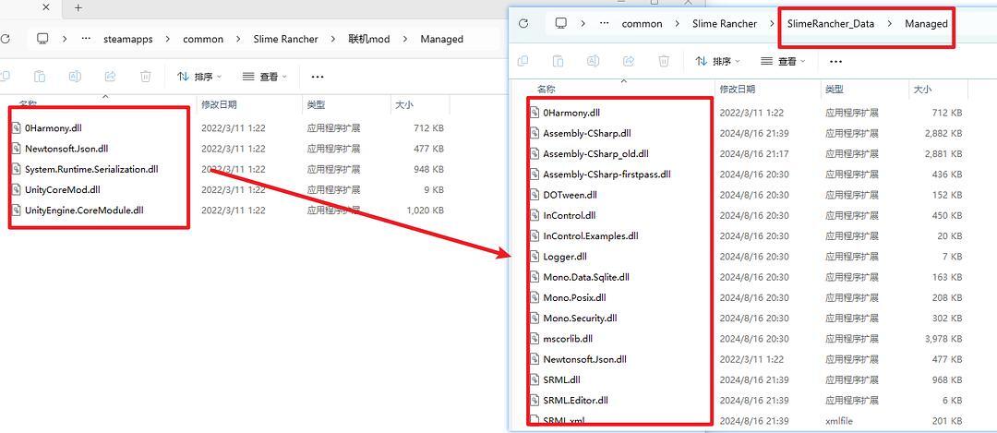Open collapsed path ellipsis in left window
Image resolution: width=997 pixels, height=433 pixels.
[x=87, y=39]
